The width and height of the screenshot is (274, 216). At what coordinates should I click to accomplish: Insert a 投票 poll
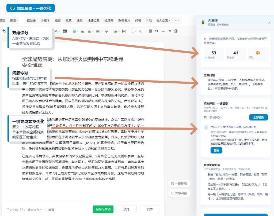68,20
